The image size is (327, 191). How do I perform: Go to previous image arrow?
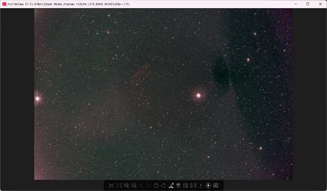point(141,185)
